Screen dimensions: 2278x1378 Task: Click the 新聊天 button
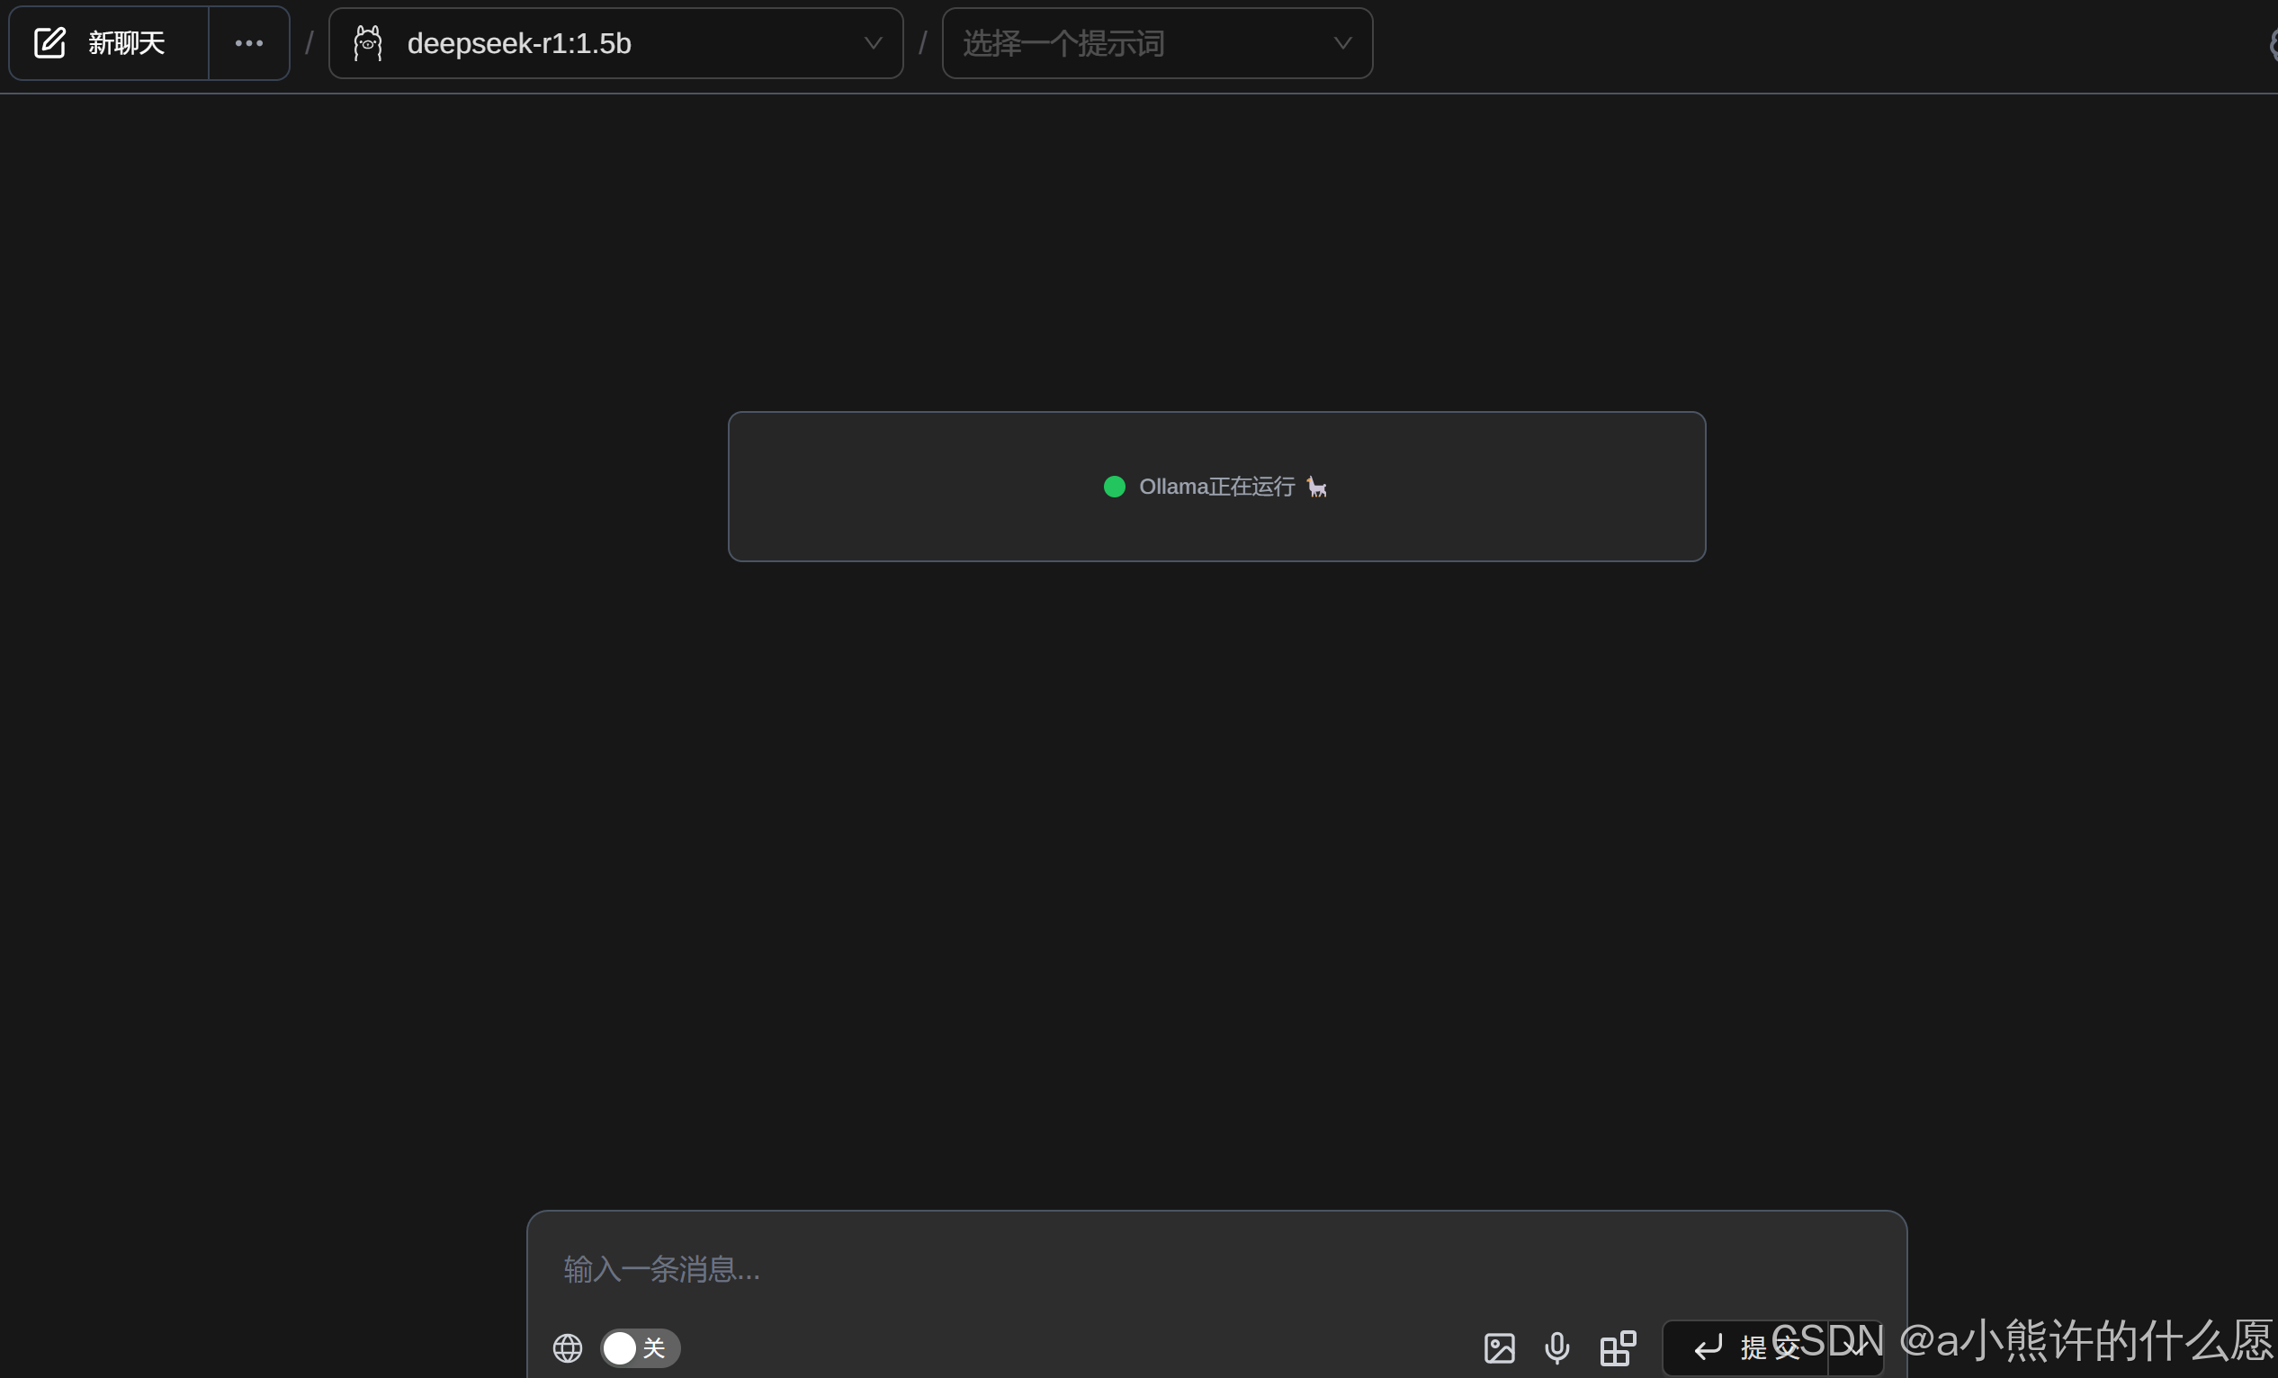pos(126,42)
